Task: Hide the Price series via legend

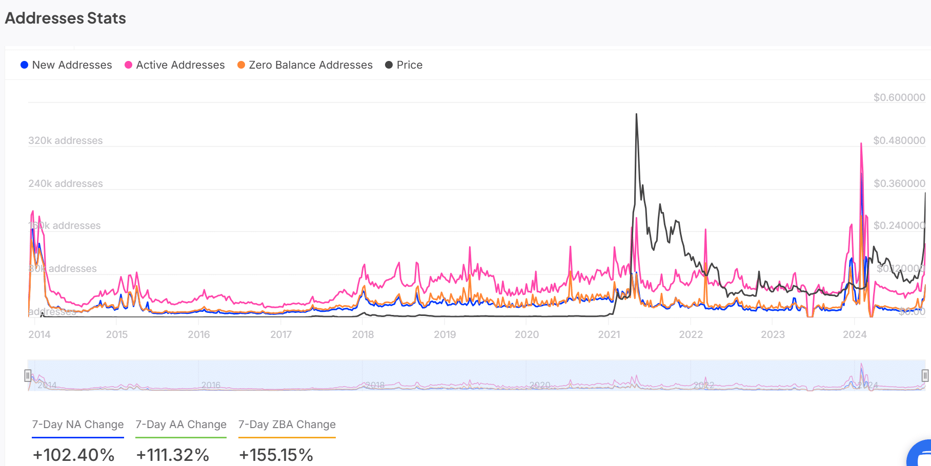Action: point(404,65)
